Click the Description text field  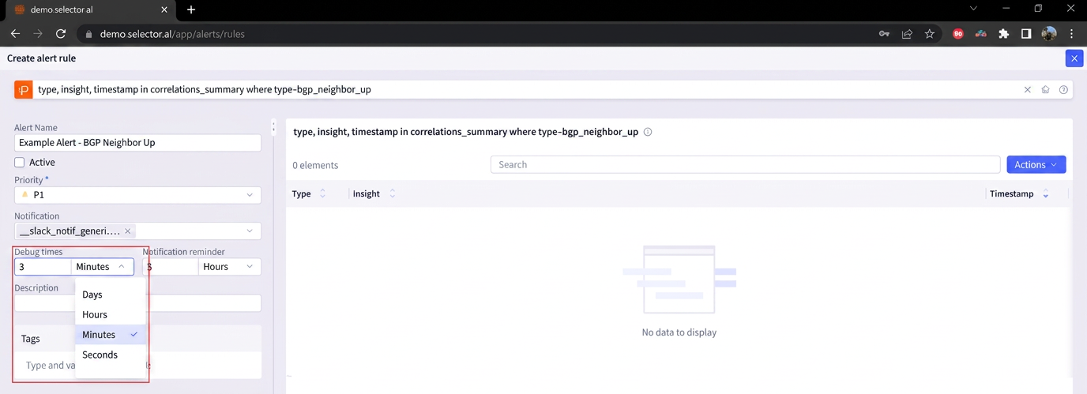(137, 303)
